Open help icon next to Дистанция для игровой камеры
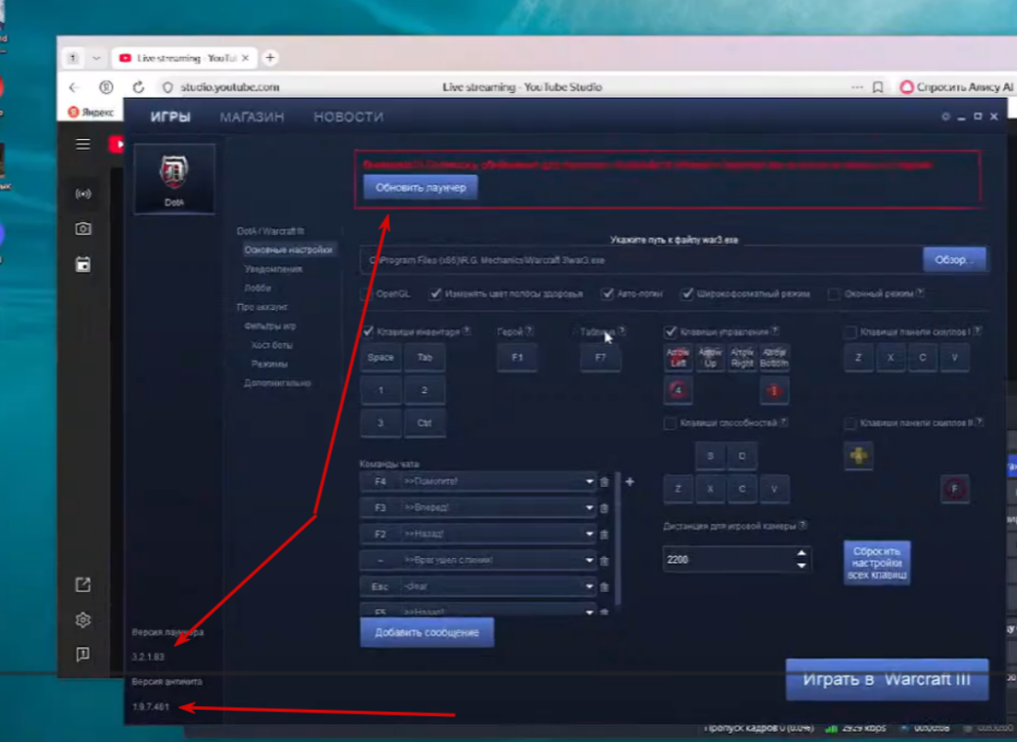 tap(803, 526)
